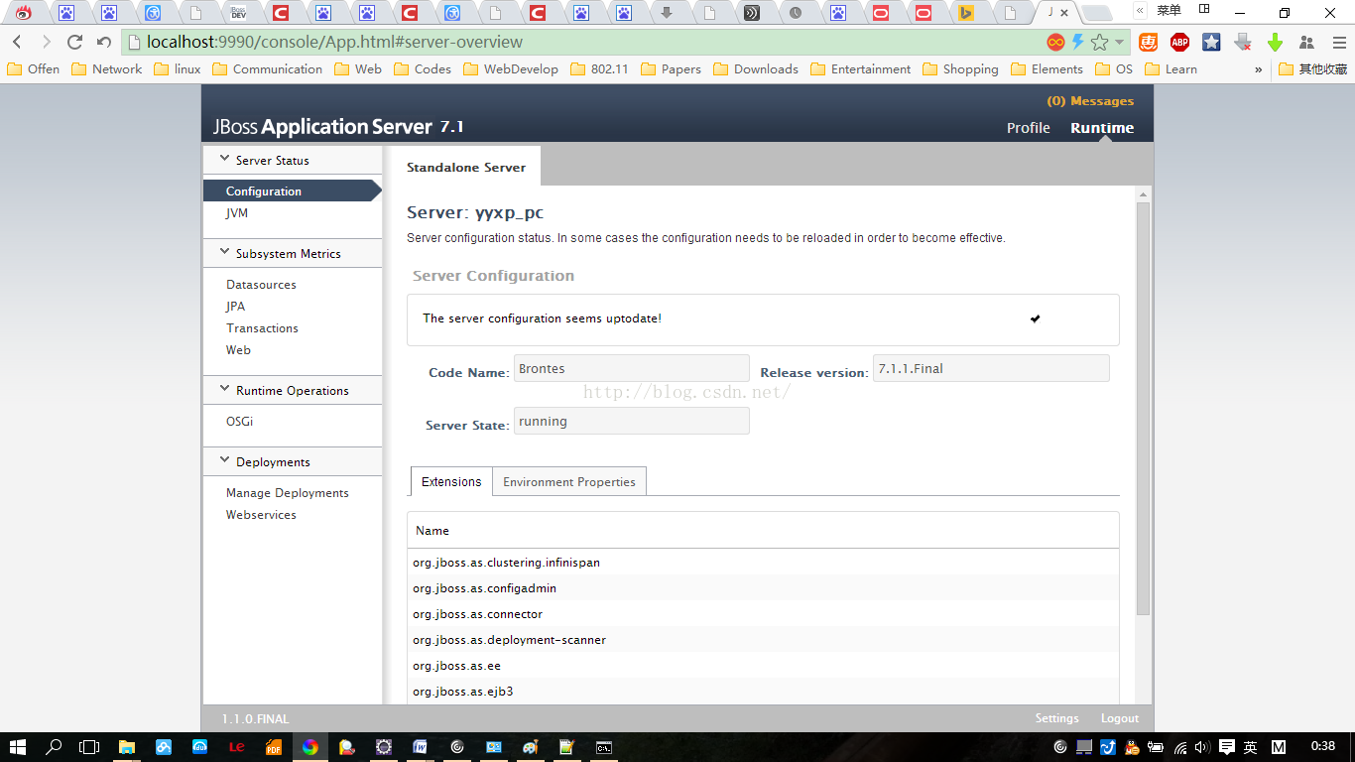Open the (0) Messages link
The image size is (1355, 762).
pyautogui.click(x=1090, y=100)
